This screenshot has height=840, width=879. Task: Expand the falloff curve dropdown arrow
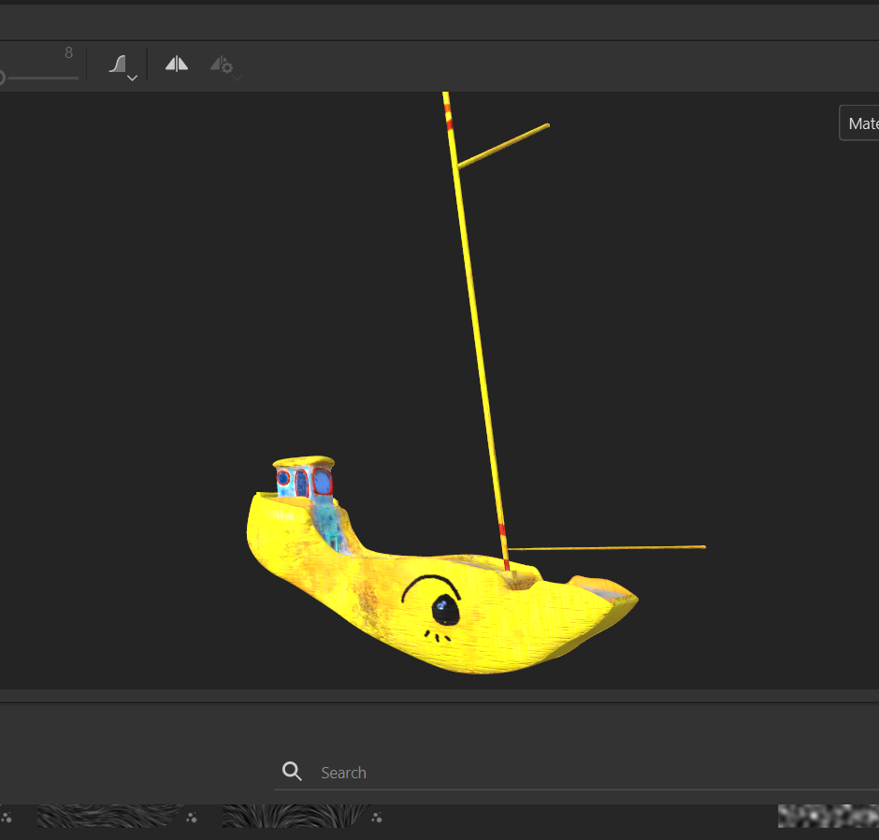[x=133, y=79]
